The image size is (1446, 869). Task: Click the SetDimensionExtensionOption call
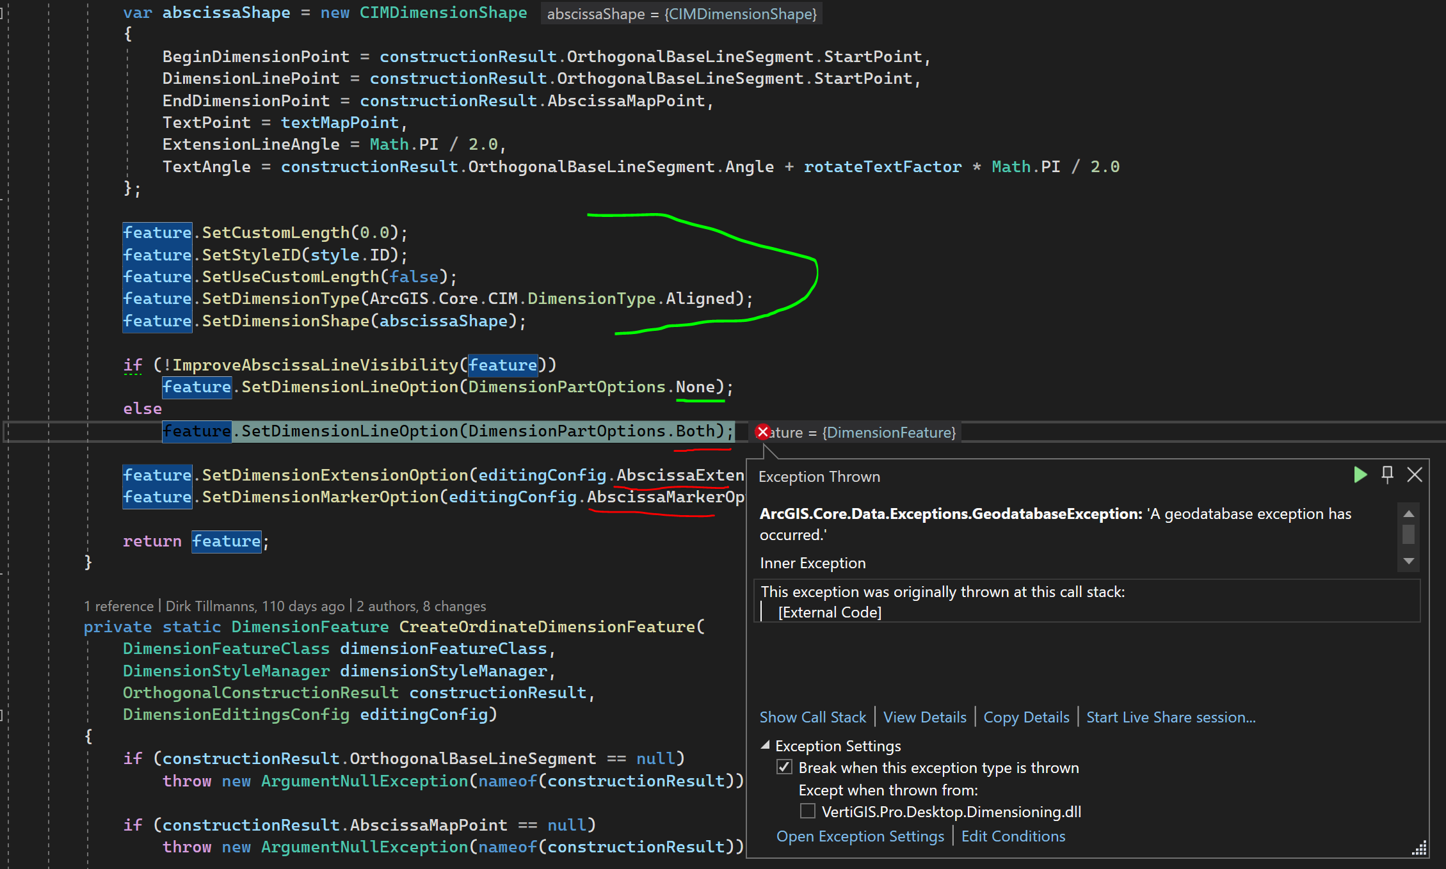[x=335, y=475]
